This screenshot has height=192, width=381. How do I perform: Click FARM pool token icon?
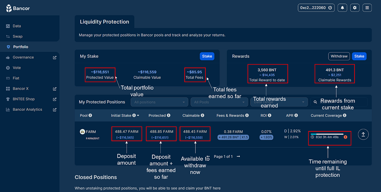tap(82, 132)
